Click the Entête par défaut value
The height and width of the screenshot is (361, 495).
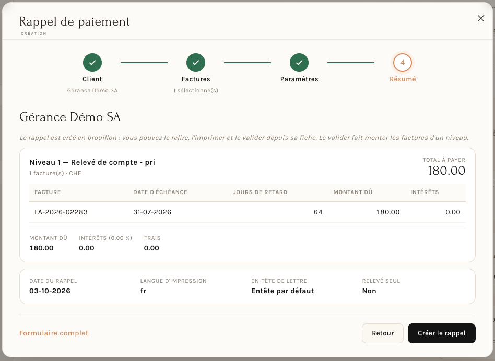click(x=282, y=291)
